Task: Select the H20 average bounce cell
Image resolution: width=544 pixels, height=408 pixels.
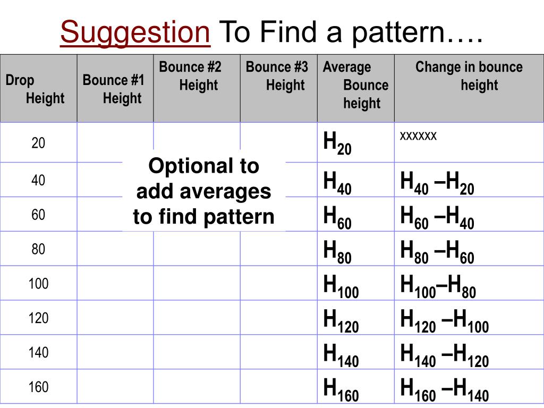Action: click(x=356, y=142)
